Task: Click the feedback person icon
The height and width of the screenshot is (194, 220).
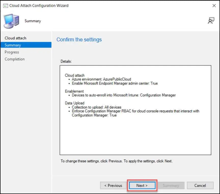Action: (211, 21)
